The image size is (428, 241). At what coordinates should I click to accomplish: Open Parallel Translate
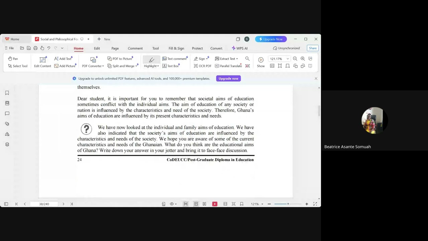point(228,66)
